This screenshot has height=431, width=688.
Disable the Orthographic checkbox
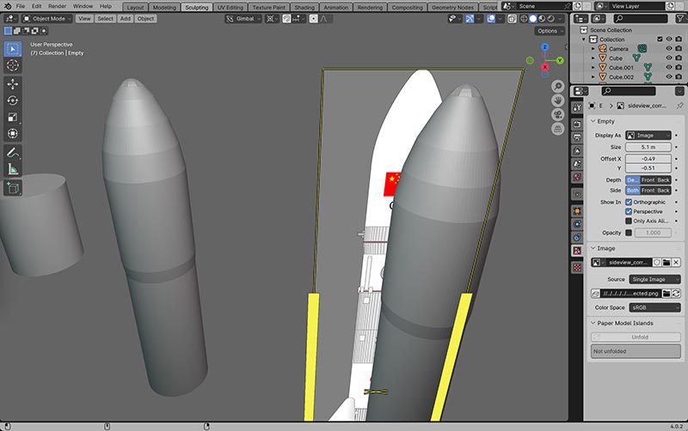(629, 202)
